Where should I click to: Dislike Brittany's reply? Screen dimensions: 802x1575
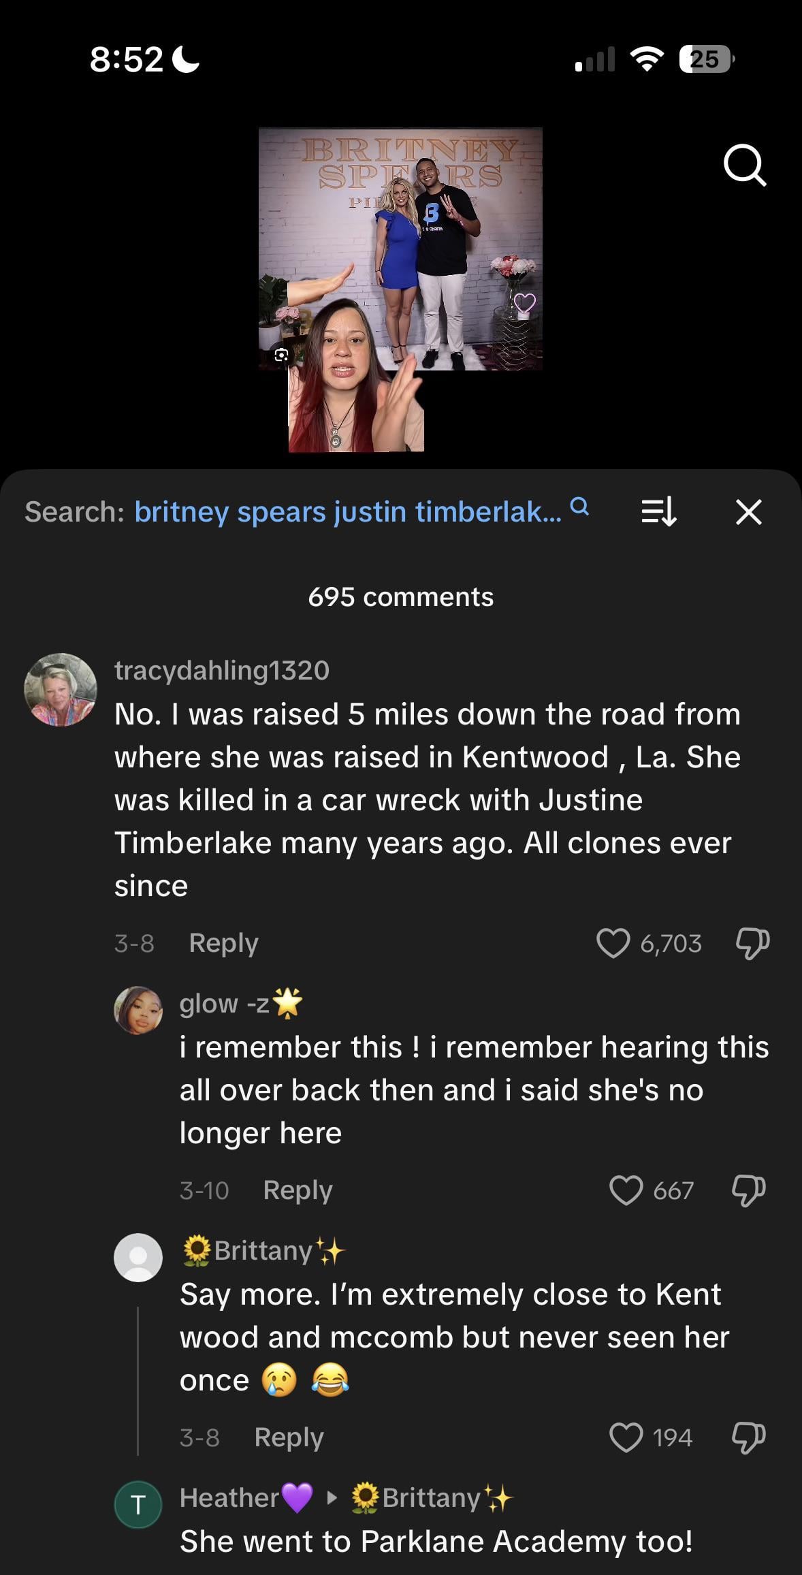tap(748, 1437)
